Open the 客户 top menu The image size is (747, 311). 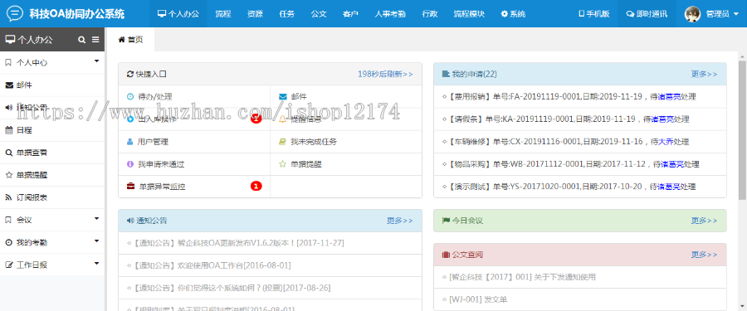(x=350, y=14)
